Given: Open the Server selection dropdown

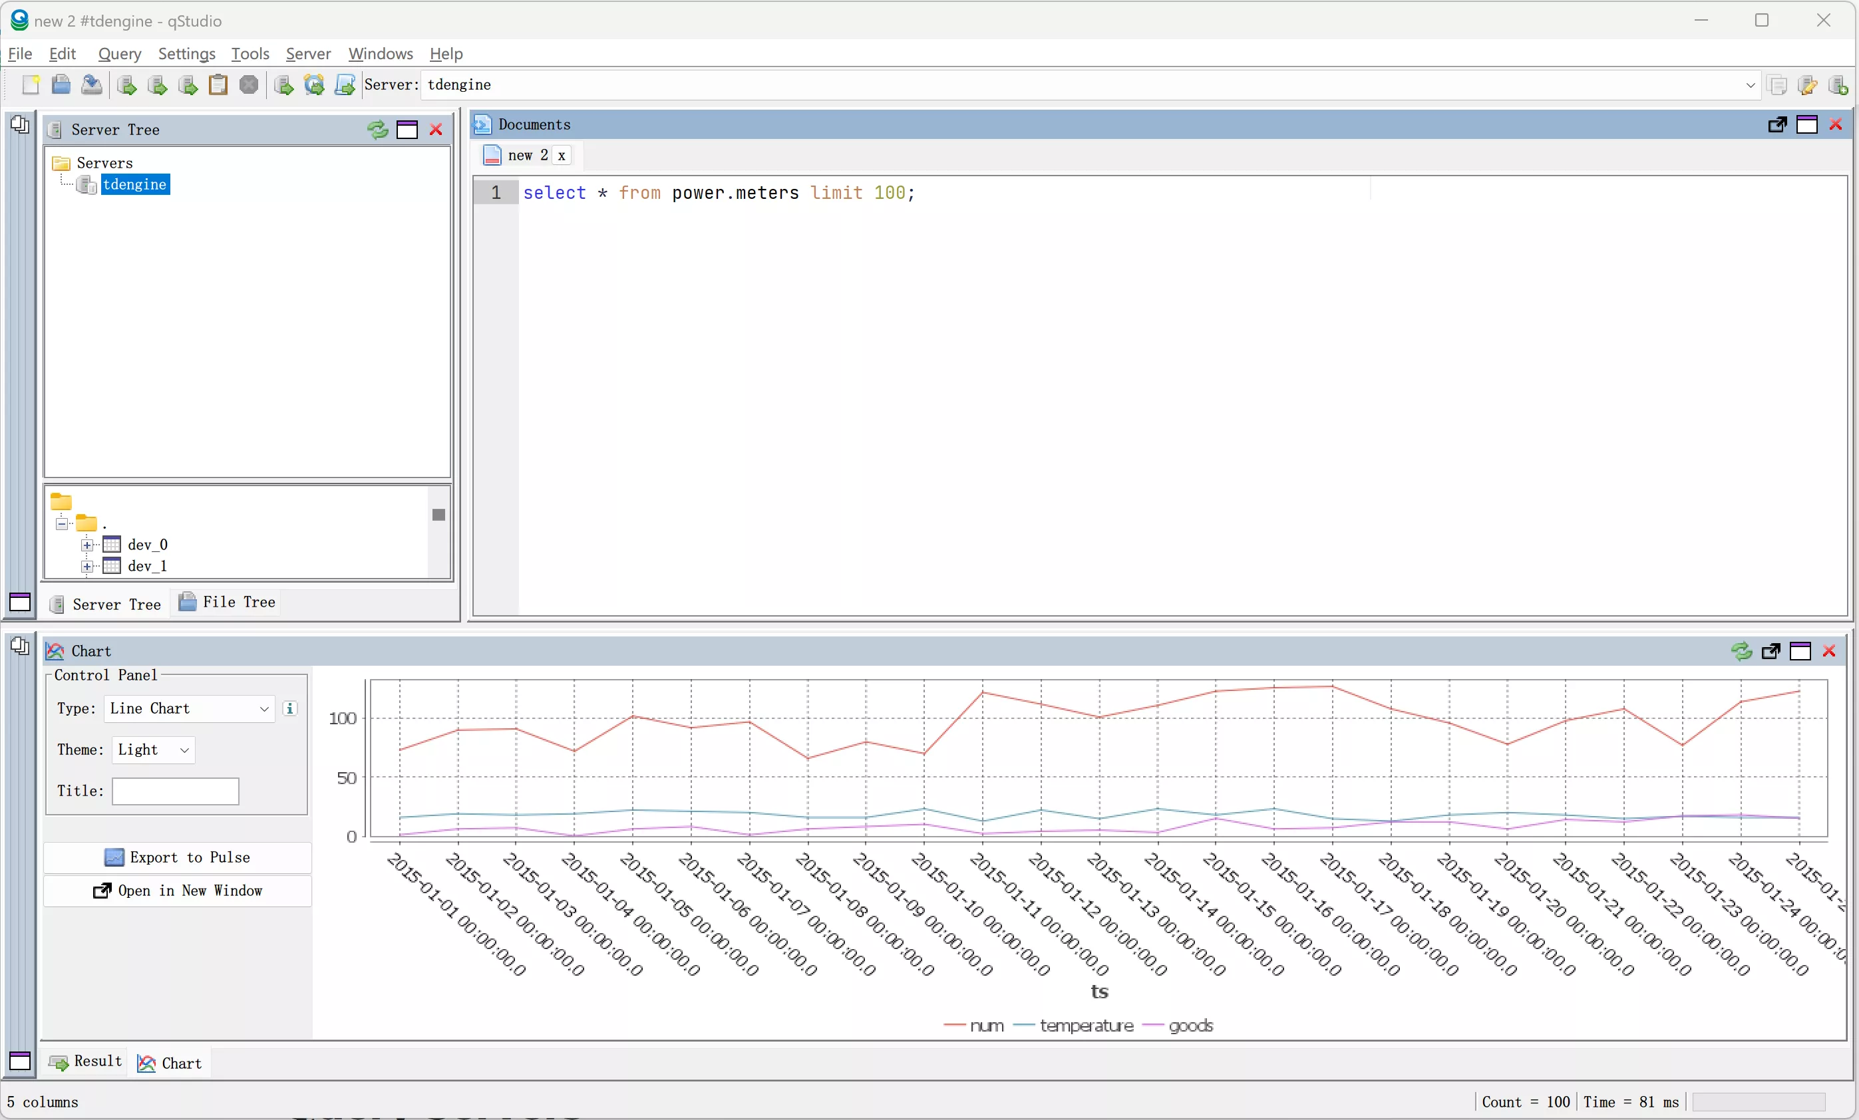Looking at the screenshot, I should 1751,85.
